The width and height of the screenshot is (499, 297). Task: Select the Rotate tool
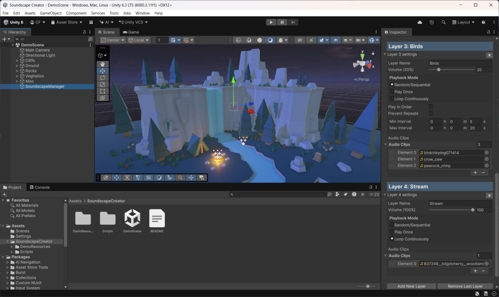103,78
